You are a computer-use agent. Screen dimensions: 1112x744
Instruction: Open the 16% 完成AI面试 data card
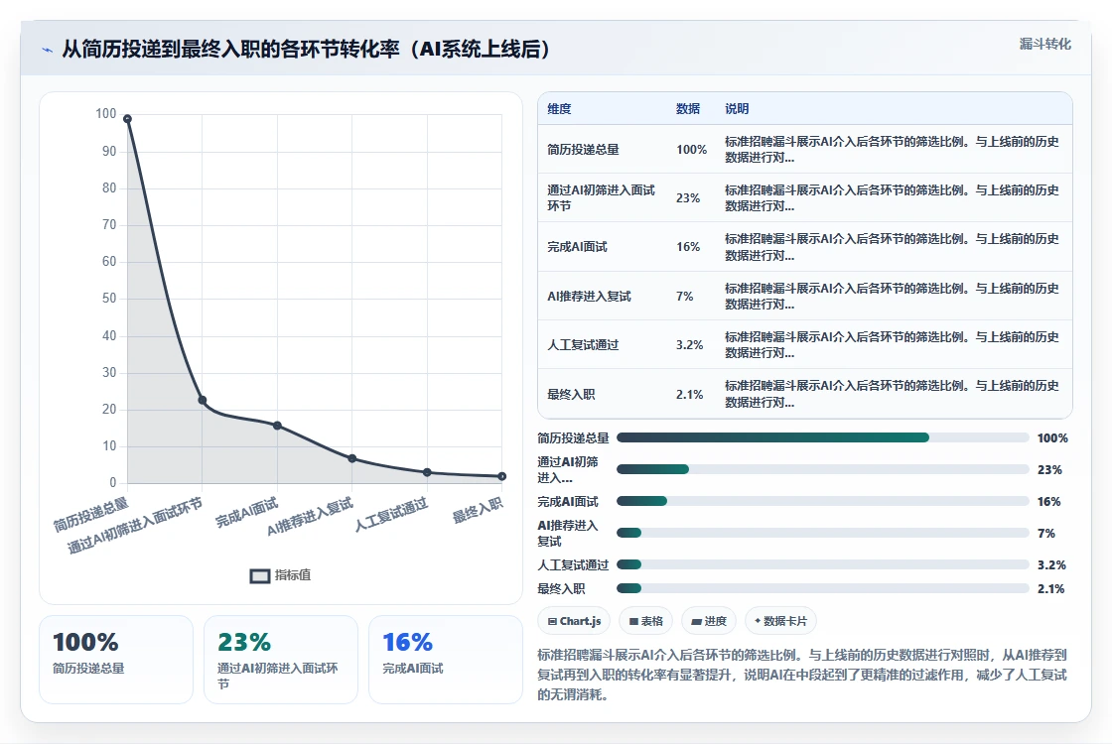pos(446,660)
